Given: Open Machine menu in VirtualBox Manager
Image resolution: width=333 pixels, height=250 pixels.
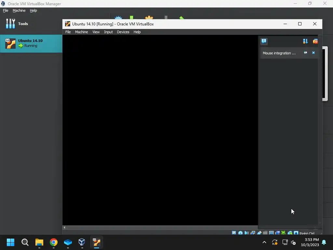Looking at the screenshot, I should tap(19, 10).
